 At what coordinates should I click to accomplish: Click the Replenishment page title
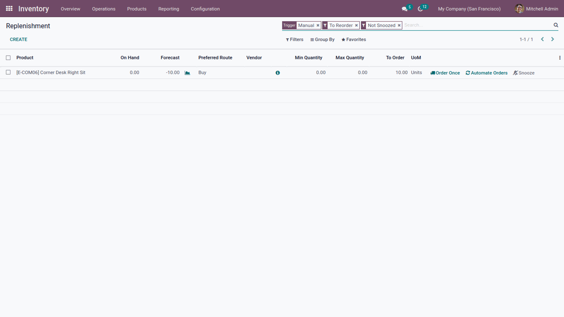tap(28, 26)
